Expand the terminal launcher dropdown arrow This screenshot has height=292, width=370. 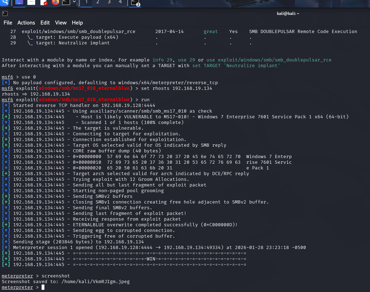tap(74, 2)
